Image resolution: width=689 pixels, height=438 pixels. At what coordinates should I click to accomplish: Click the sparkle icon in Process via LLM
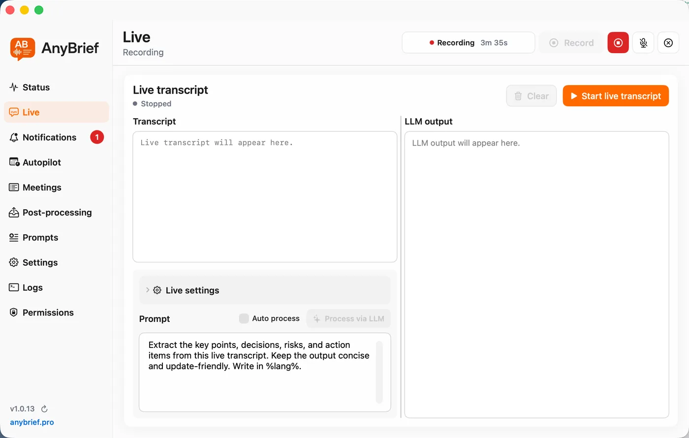click(316, 319)
